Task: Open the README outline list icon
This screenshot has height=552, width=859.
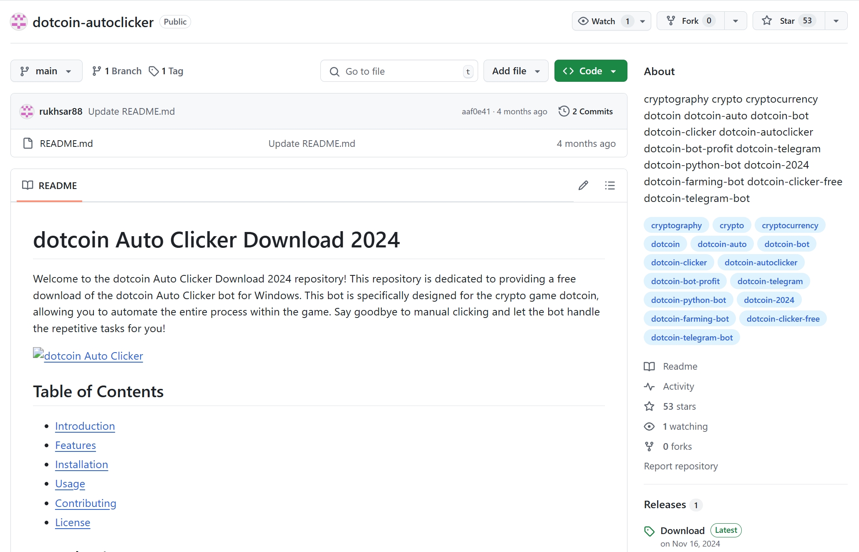Action: coord(610,185)
